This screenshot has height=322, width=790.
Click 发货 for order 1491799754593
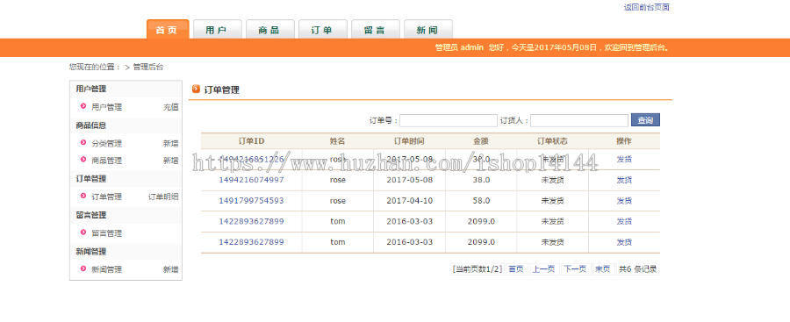coord(624,201)
